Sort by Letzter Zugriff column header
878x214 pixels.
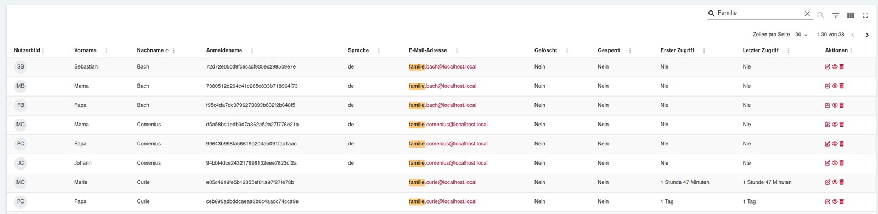click(761, 50)
